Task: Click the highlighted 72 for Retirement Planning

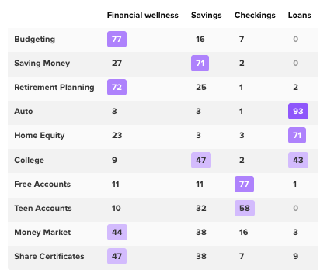Action: click(x=117, y=87)
